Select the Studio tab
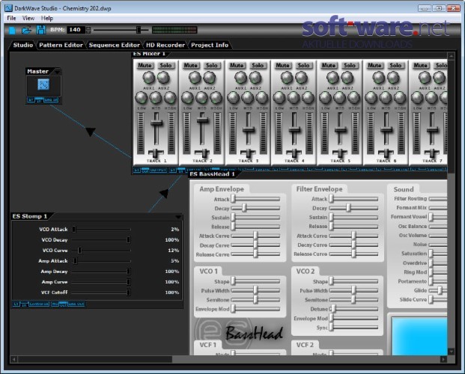 [x=22, y=45]
